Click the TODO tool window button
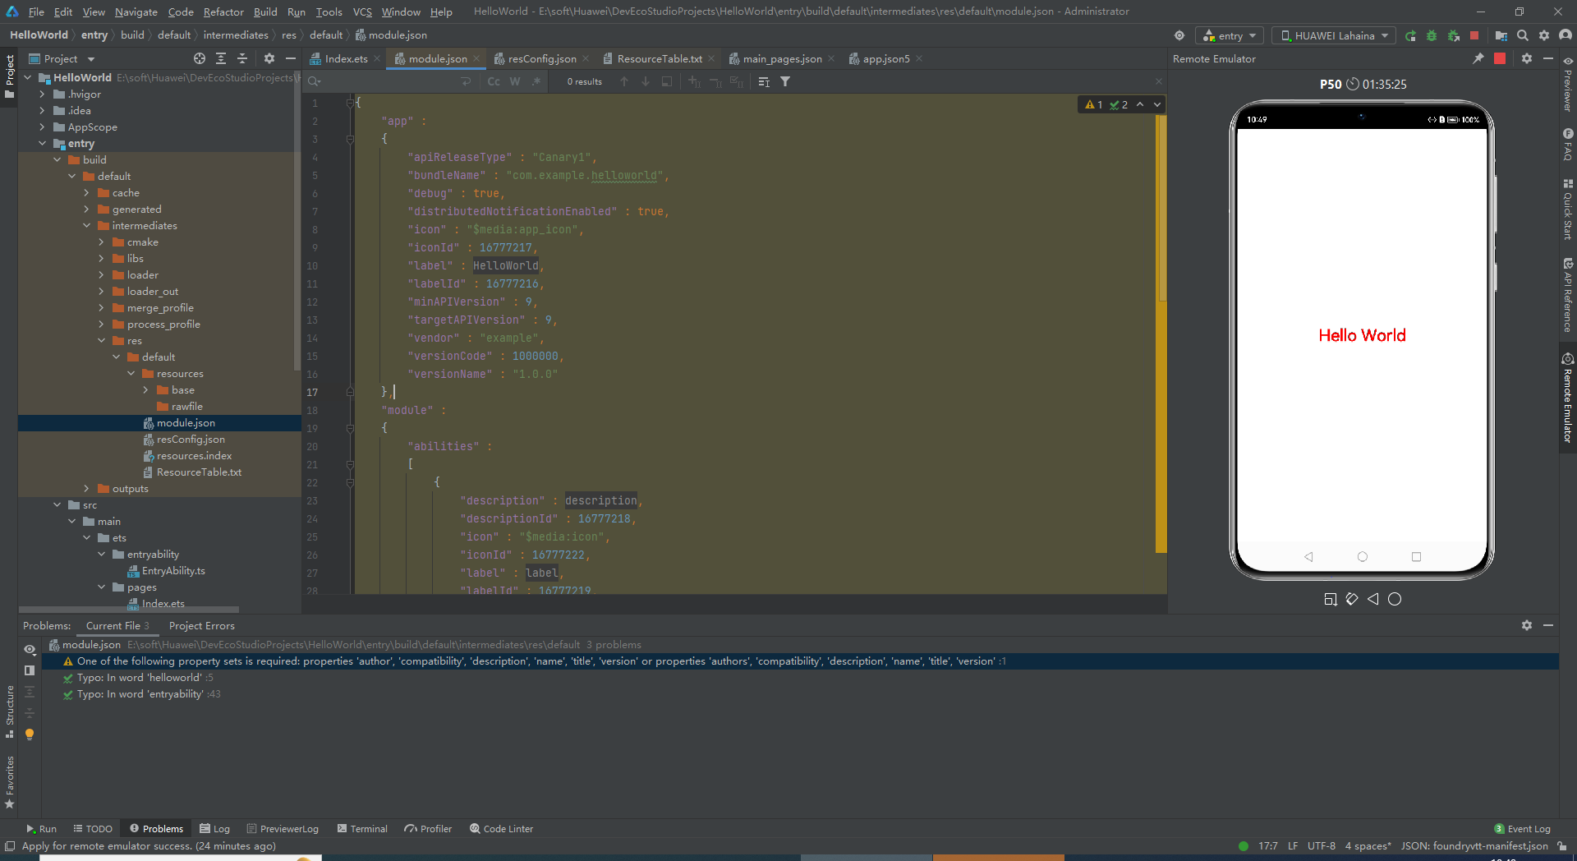This screenshot has width=1577, height=861. [x=93, y=828]
